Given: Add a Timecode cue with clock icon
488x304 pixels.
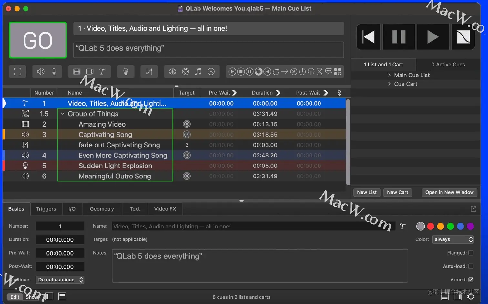Looking at the screenshot, I should 211,72.
